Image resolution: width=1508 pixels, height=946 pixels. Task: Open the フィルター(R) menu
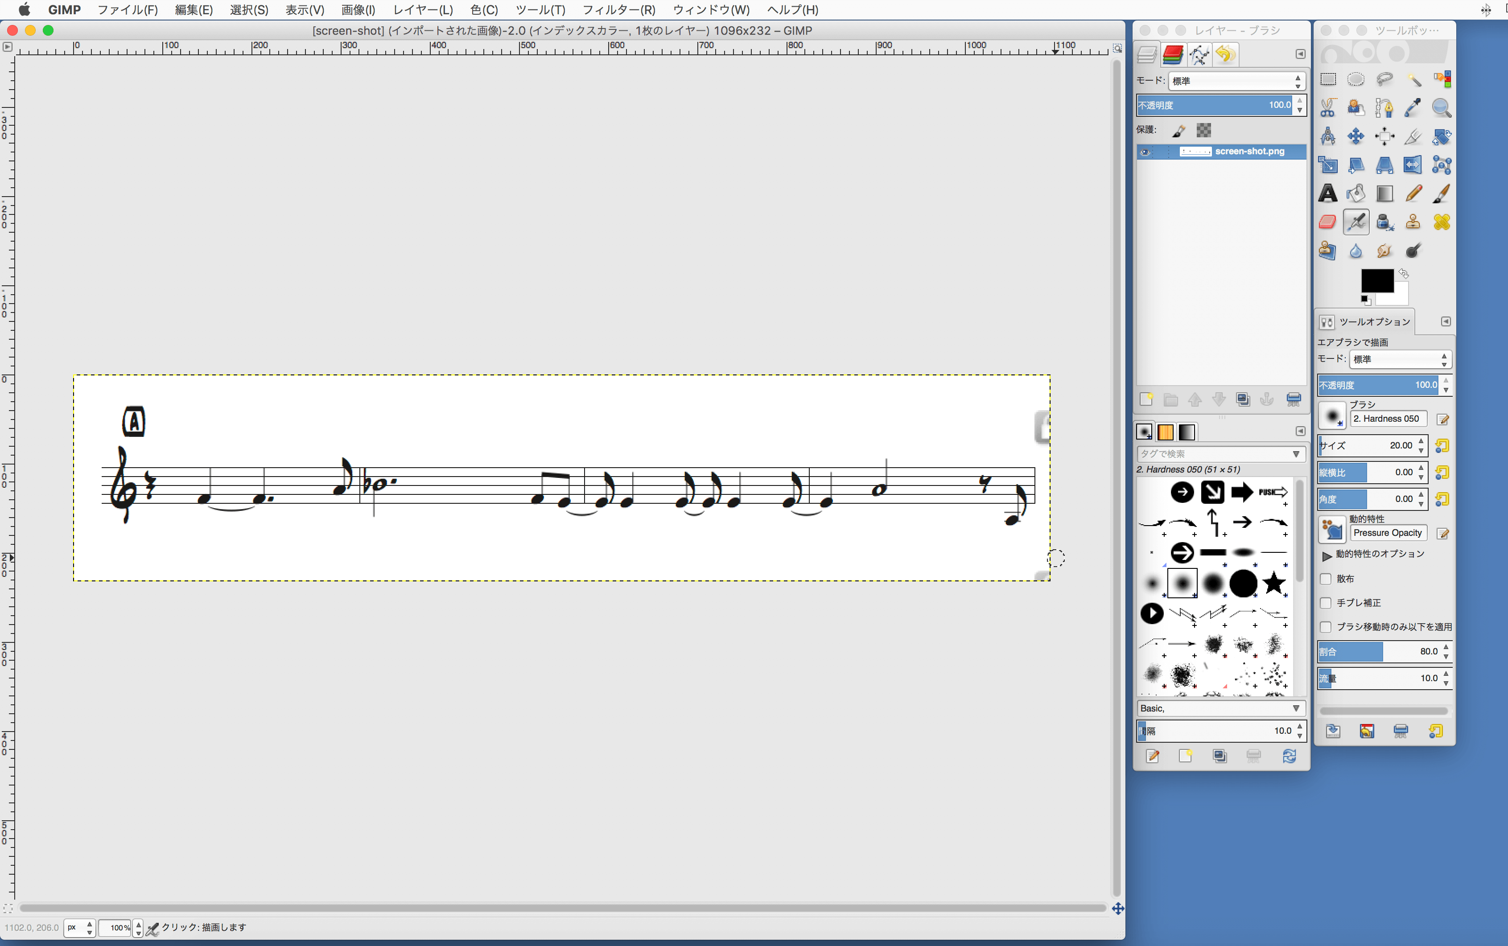619,10
